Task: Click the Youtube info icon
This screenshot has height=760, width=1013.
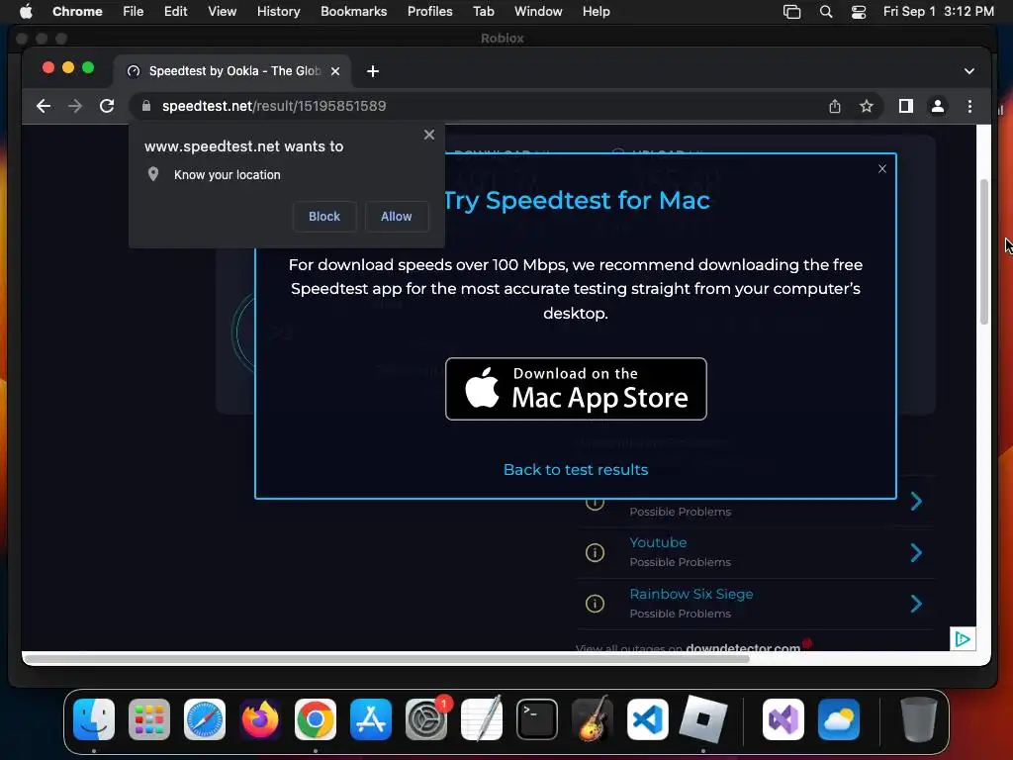Action: point(595,552)
